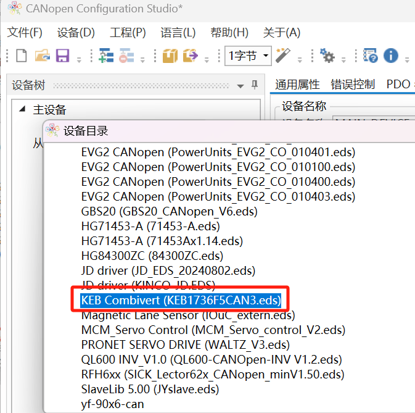Select KEB Combivert (KEB1736F5CAN3.eds) entry

(181, 301)
